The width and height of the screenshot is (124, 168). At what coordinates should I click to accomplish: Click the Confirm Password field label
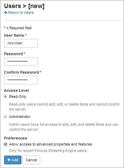pos(23,72)
